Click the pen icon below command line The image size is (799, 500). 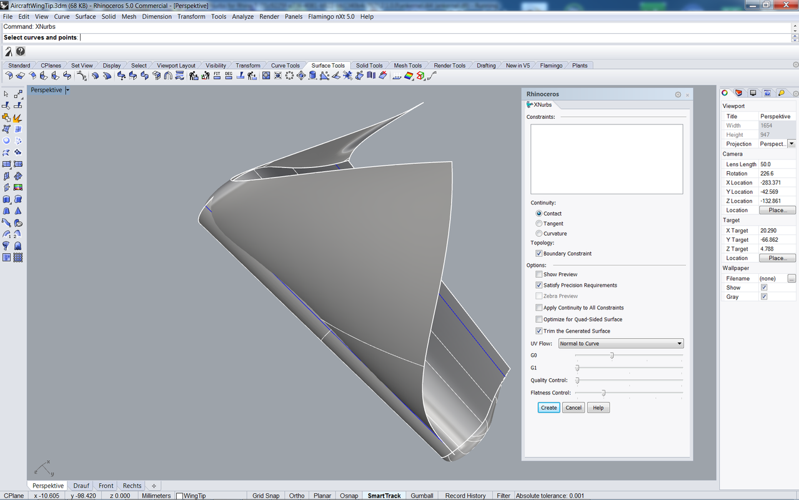9,52
